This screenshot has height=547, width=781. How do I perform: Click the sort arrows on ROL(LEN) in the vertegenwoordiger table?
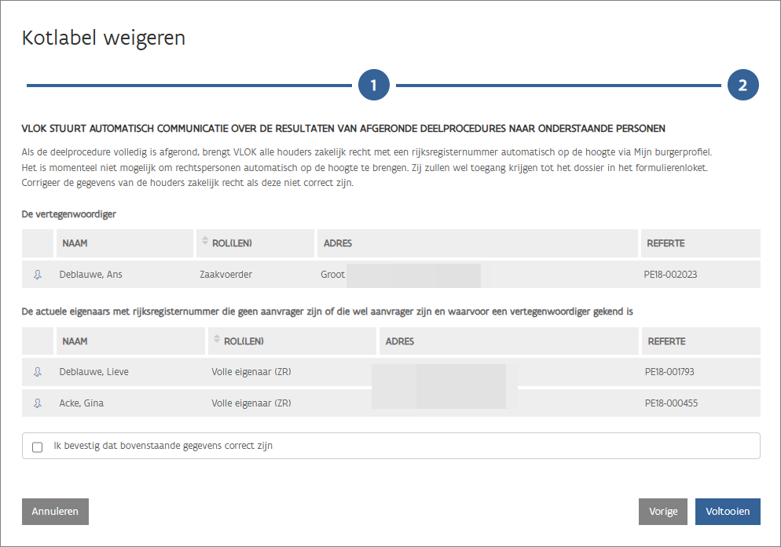206,243
